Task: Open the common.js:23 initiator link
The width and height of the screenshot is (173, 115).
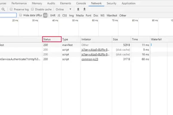Action: (90, 59)
